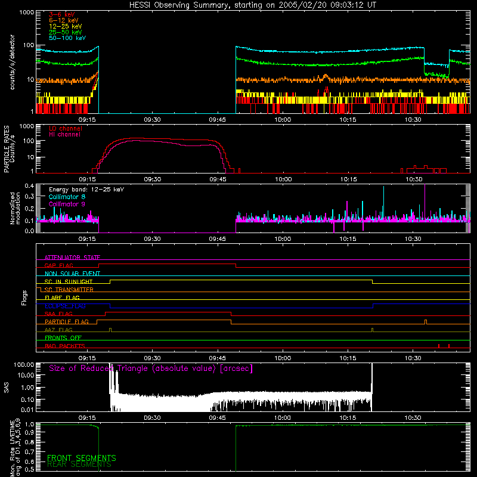Select the SC_IN_SUNLIGHT flag label
Screen dimensions: 477x477
[x=69, y=281]
